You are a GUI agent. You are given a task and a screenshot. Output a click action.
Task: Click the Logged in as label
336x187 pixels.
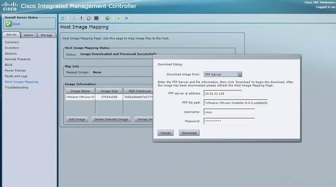point(326,7)
